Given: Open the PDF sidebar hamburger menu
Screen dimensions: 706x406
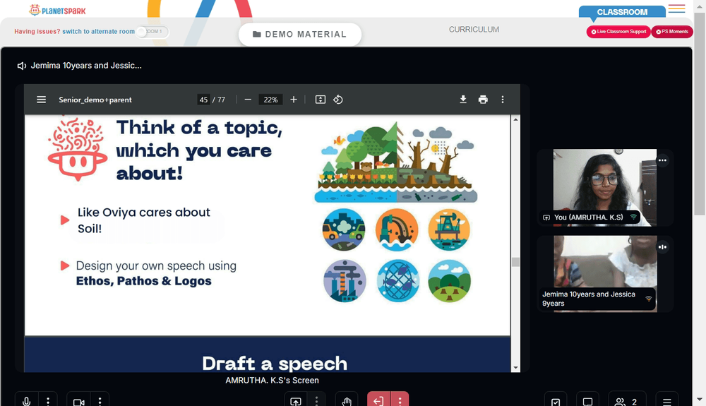Looking at the screenshot, I should coord(41,100).
